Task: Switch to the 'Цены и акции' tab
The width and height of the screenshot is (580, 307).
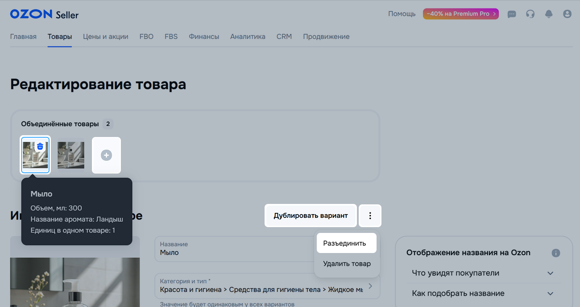Action: [x=106, y=37]
